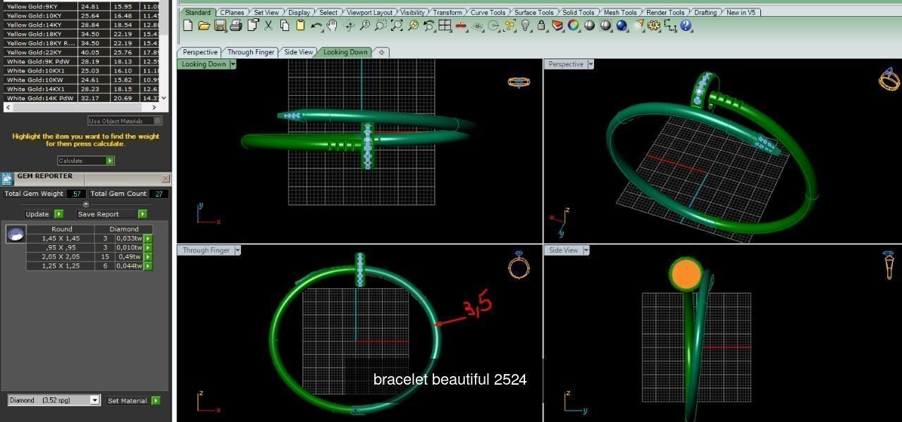This screenshot has width=902, height=422.
Task: Choose the Zoom Window tool
Action: point(381,25)
